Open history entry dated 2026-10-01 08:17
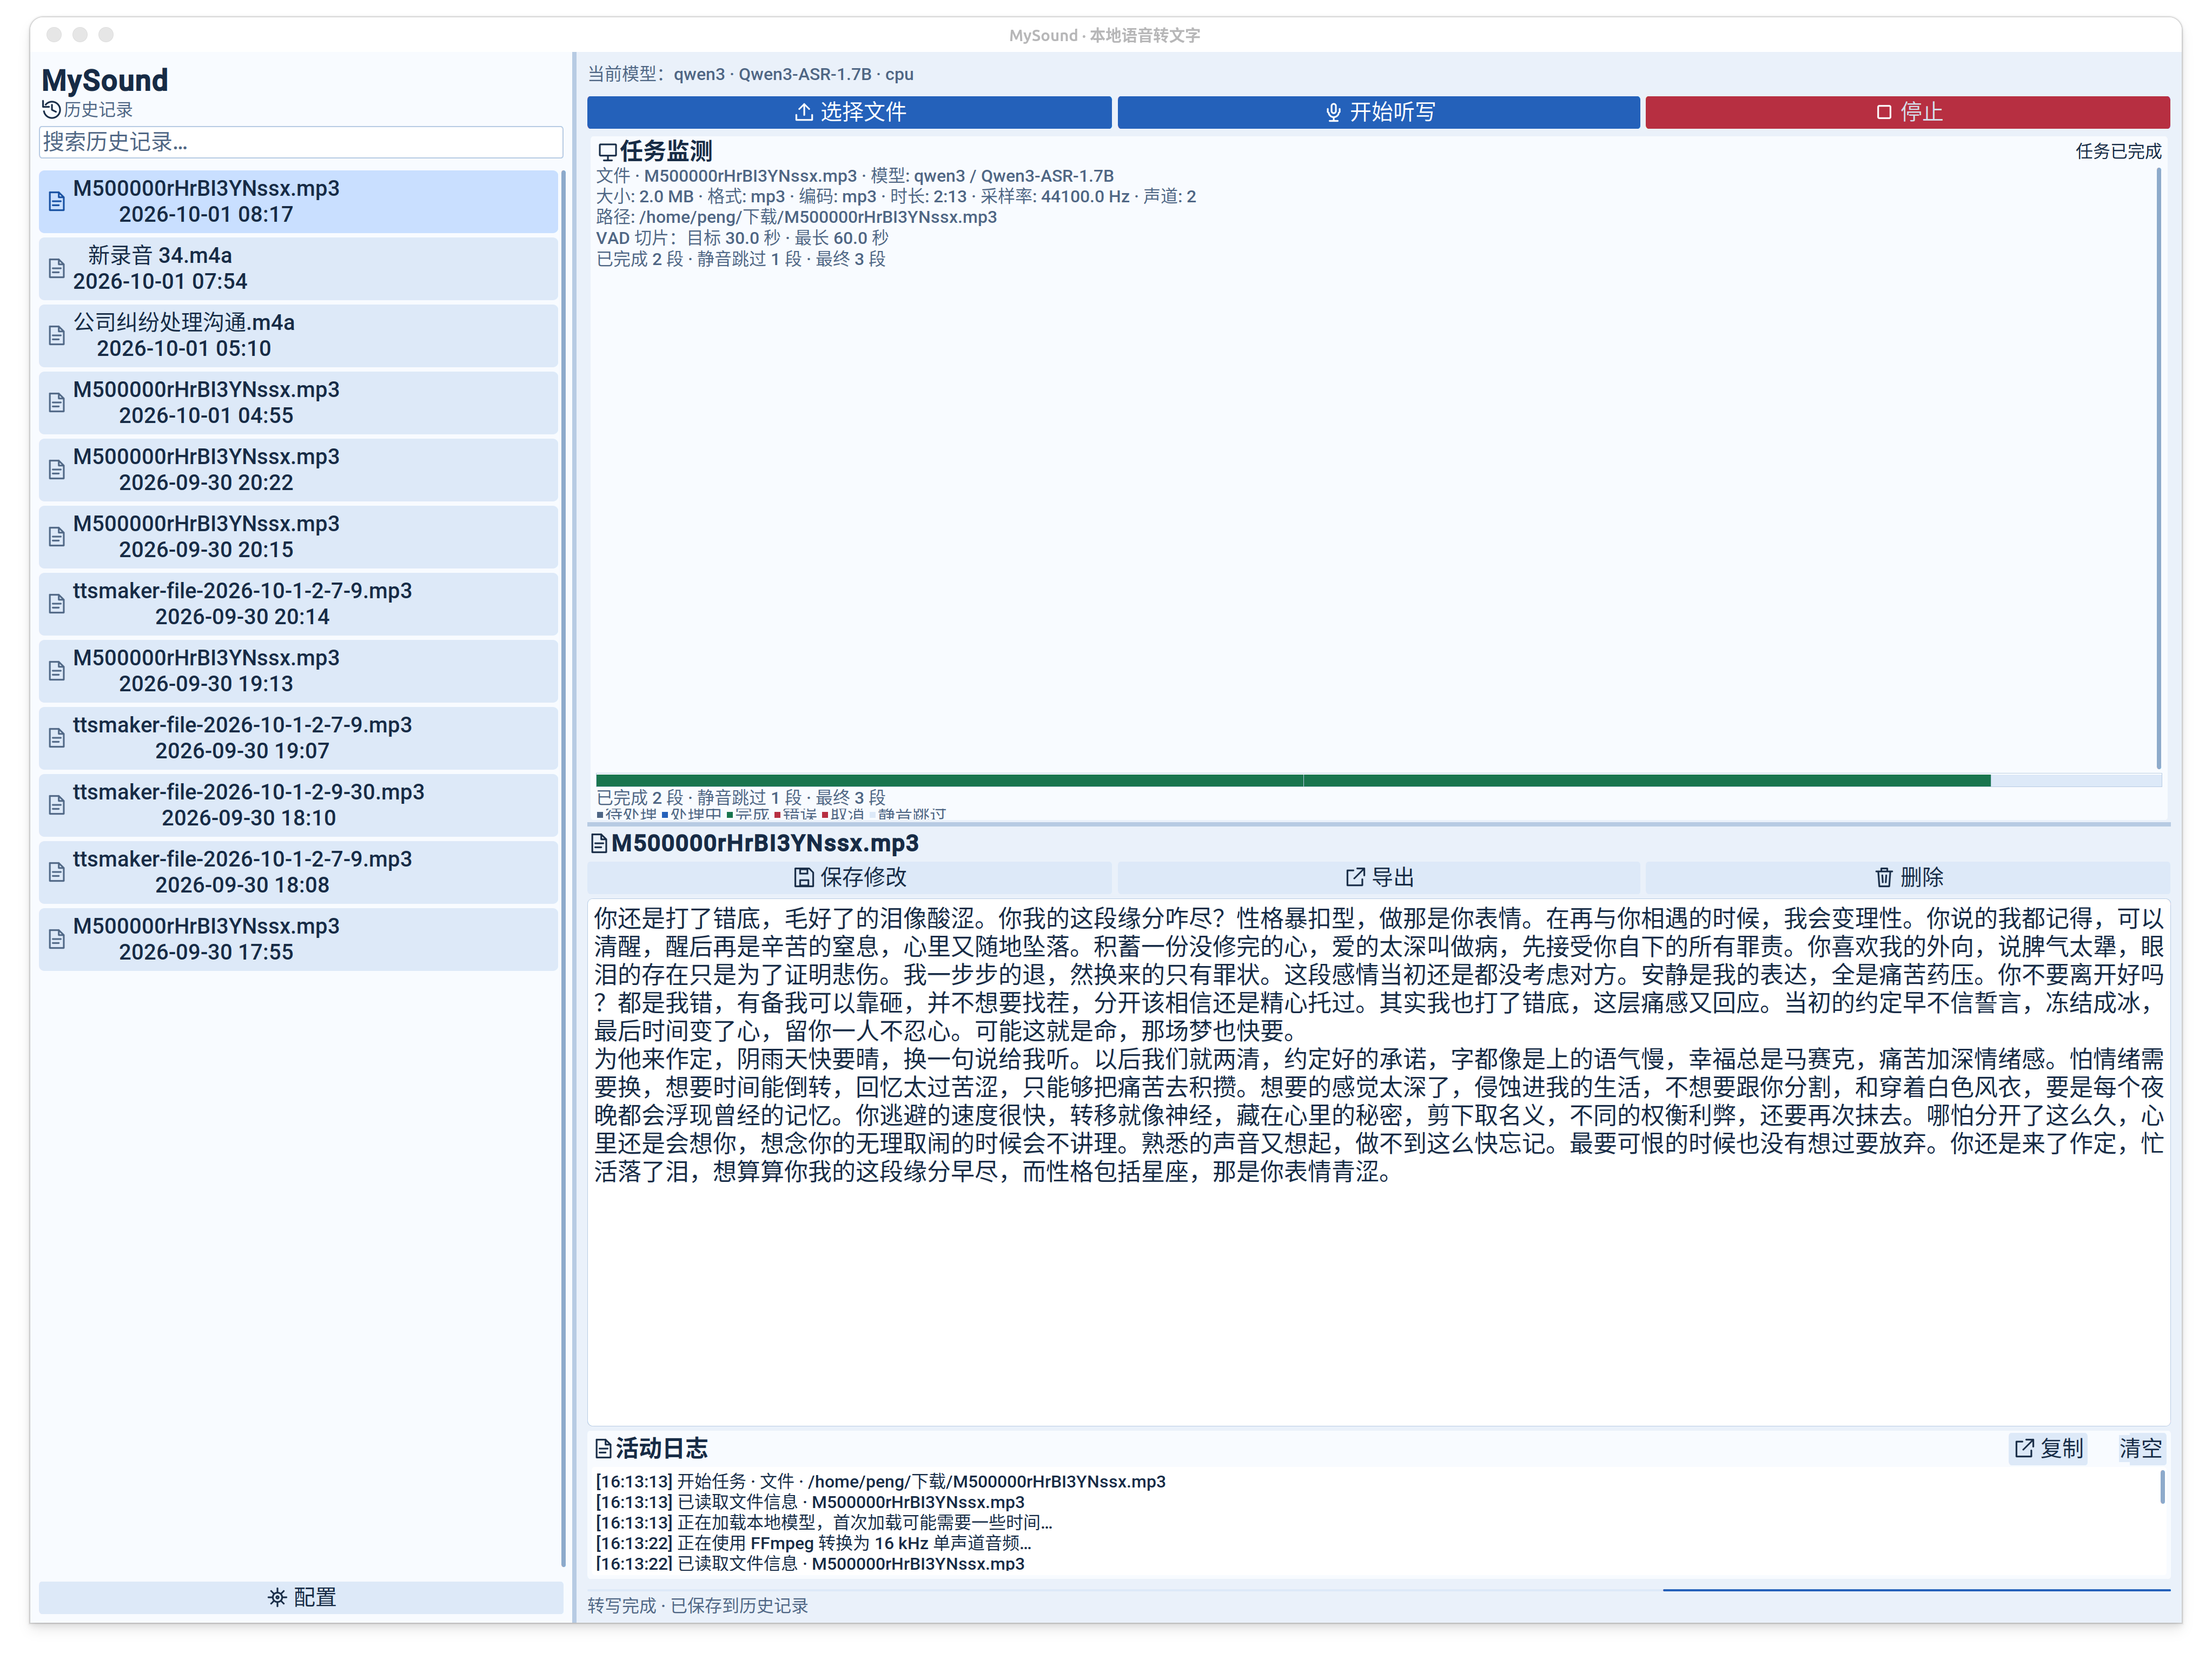The height and width of the screenshot is (1666, 2212). 298,201
